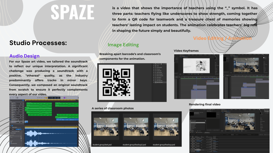The image size is (273, 153).
Task: Switch to the Track tab in the editor
Action: pyautogui.click(x=12, y=129)
